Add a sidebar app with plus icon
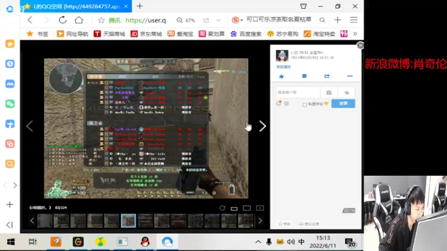The width and height of the screenshot is (447, 251). (9, 205)
